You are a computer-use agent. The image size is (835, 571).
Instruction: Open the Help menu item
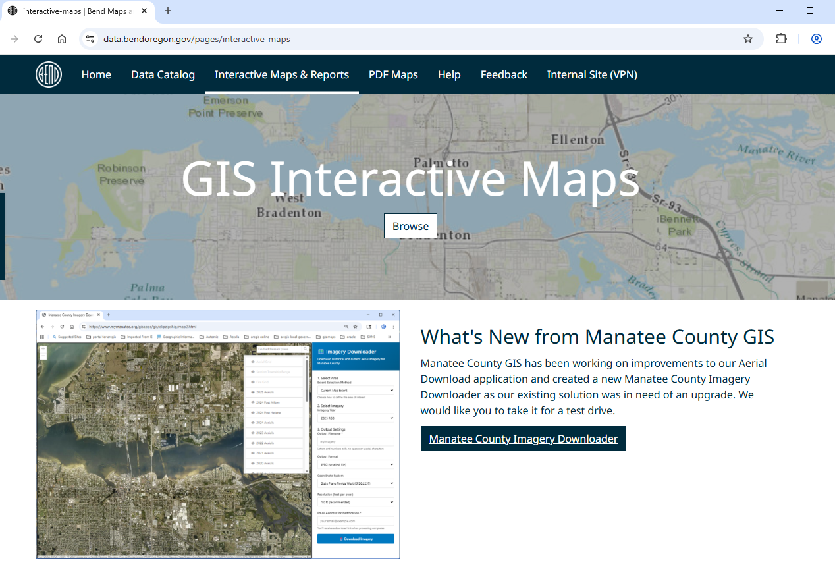449,74
